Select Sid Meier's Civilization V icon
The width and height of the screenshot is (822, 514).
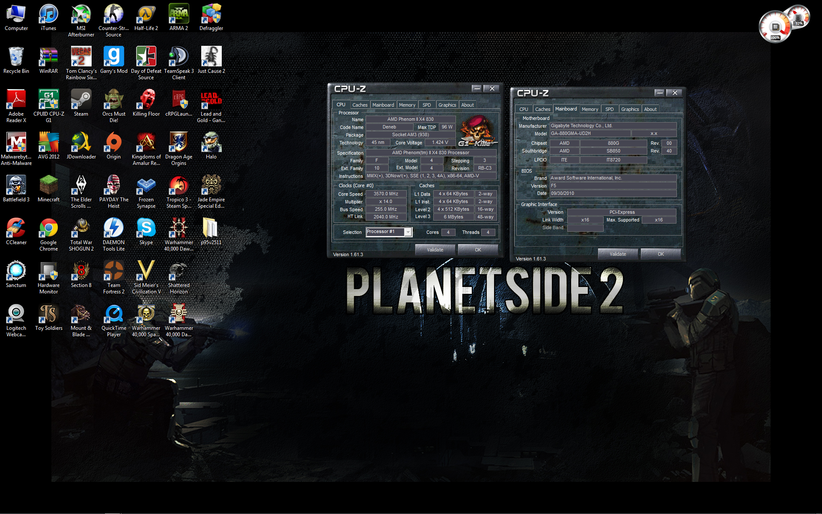146,278
